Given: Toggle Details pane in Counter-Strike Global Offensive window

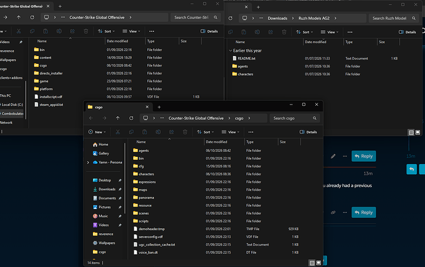Looking at the screenshot, I should [x=209, y=31].
